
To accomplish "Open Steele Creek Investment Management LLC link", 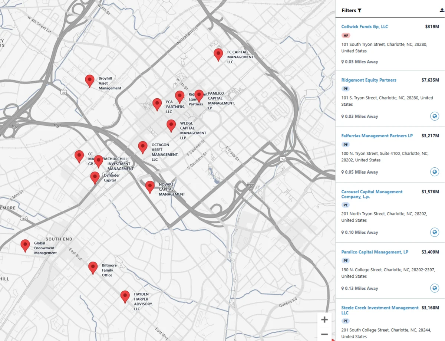I will tap(380, 310).
